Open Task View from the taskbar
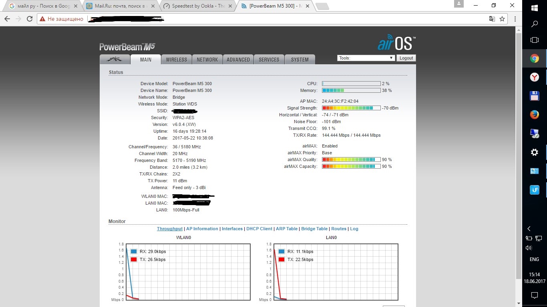This screenshot has height=307, width=547. pyautogui.click(x=534, y=40)
